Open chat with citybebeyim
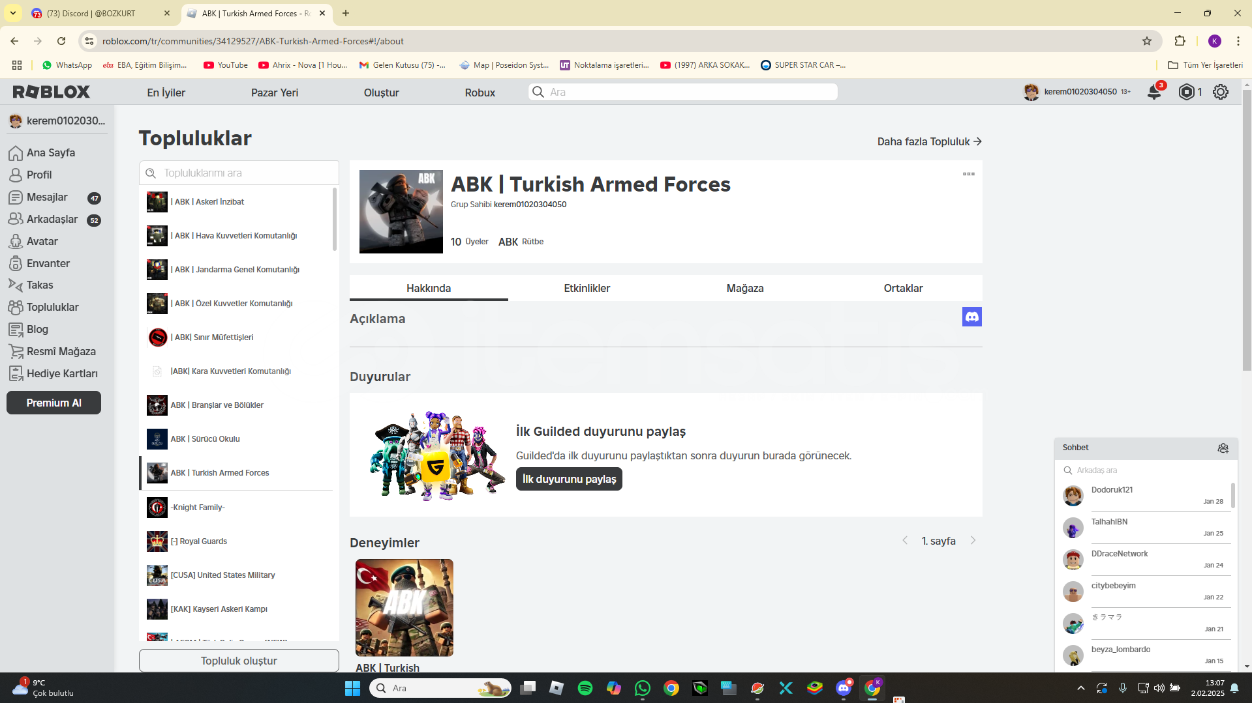Screen dimensions: 1252x703 coord(1145,592)
